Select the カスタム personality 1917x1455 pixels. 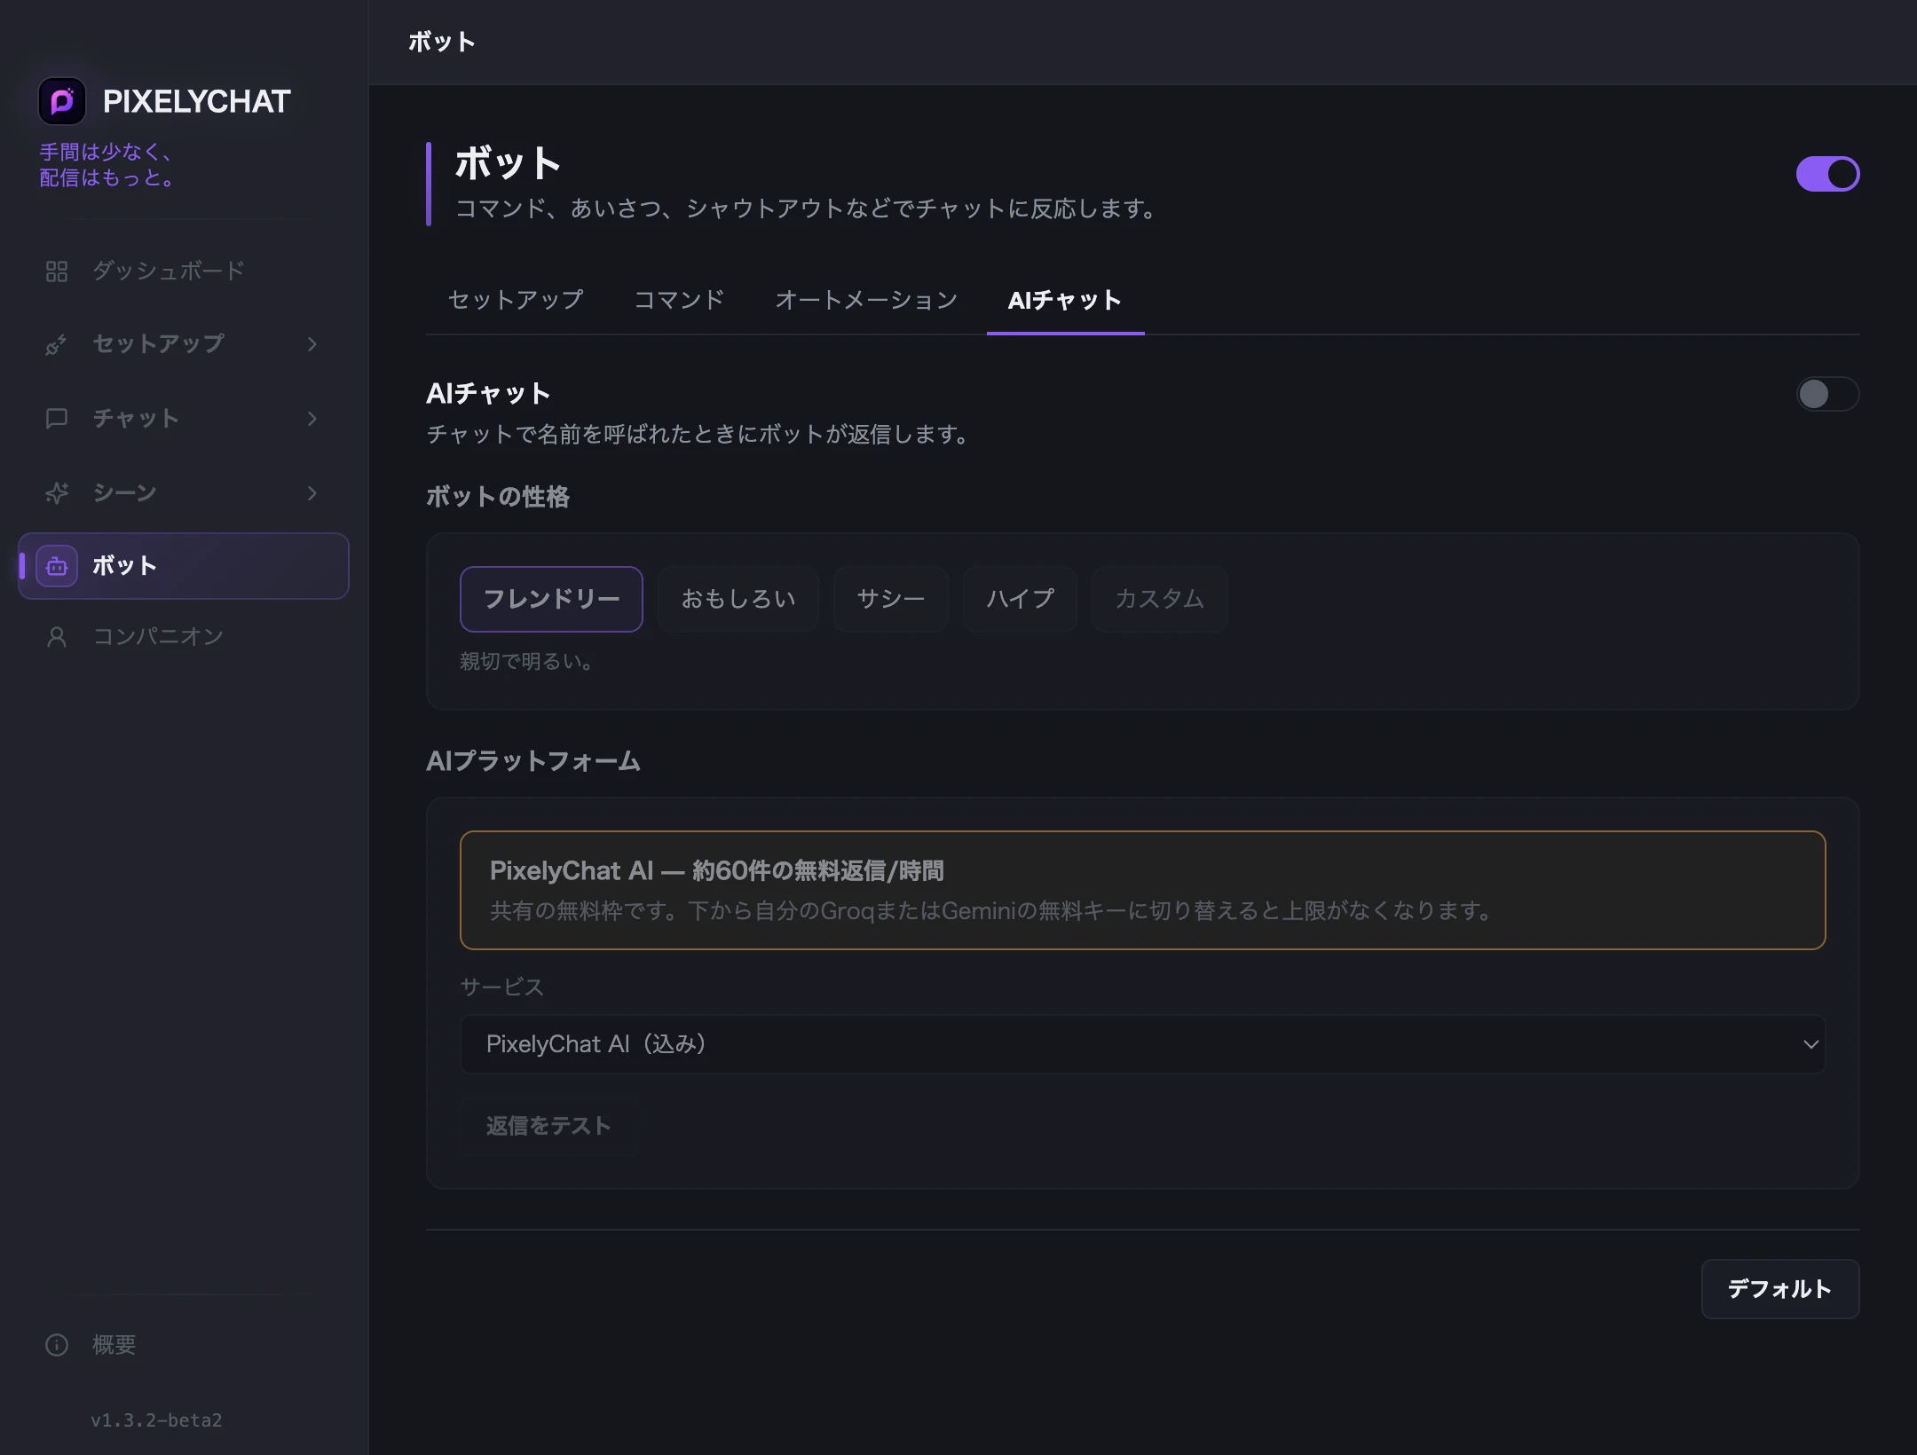click(1159, 599)
